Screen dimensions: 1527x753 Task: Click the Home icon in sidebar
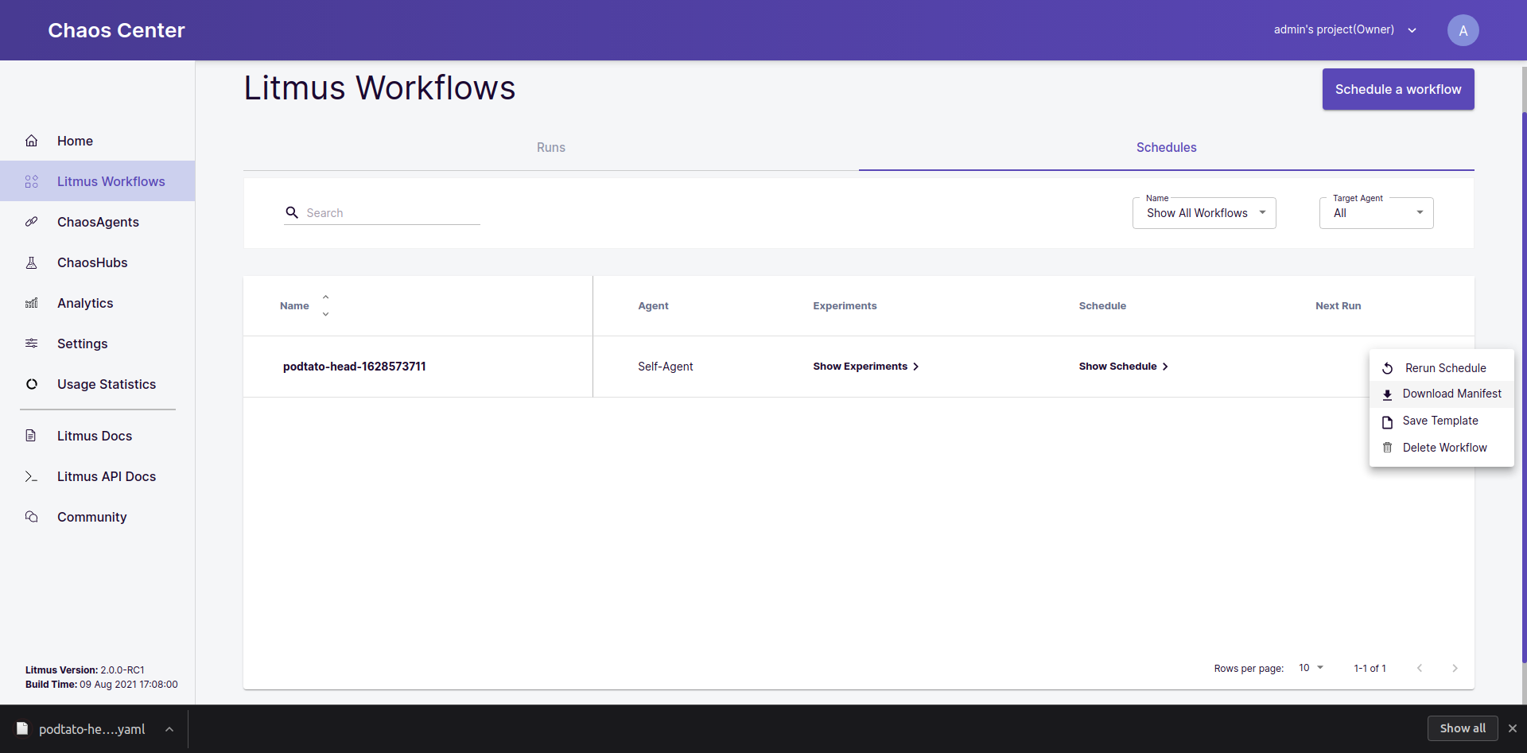click(32, 141)
